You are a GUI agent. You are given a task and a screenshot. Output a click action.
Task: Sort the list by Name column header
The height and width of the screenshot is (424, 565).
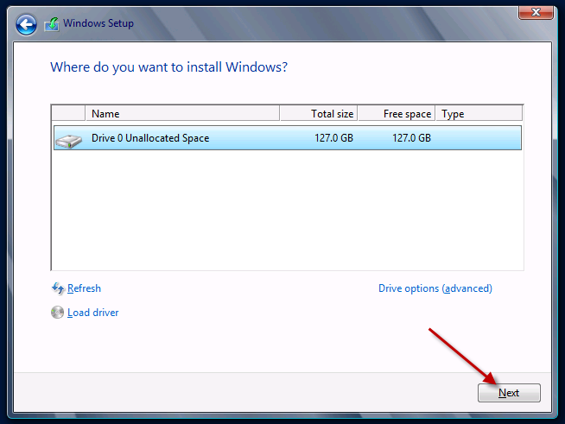181,114
